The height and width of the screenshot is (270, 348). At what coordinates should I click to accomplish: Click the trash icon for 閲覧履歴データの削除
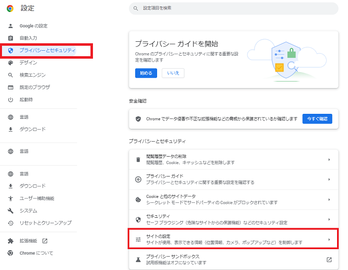point(138,160)
